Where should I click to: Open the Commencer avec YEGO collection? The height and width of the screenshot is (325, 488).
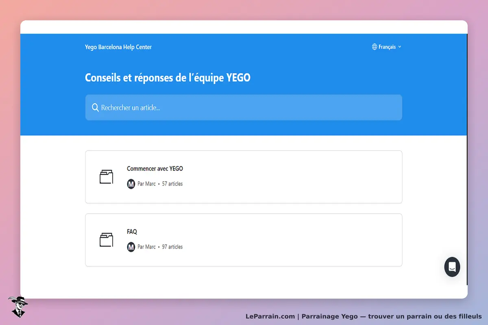pyautogui.click(x=244, y=177)
